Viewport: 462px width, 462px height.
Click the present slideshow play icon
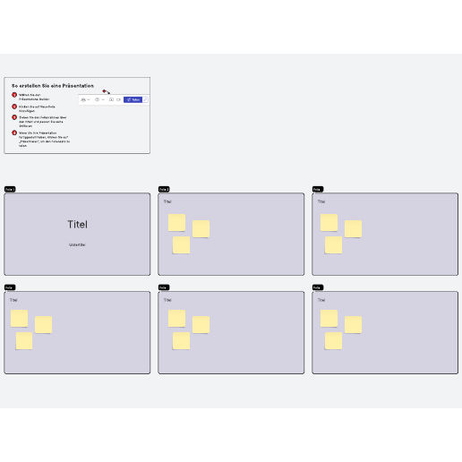111,99
